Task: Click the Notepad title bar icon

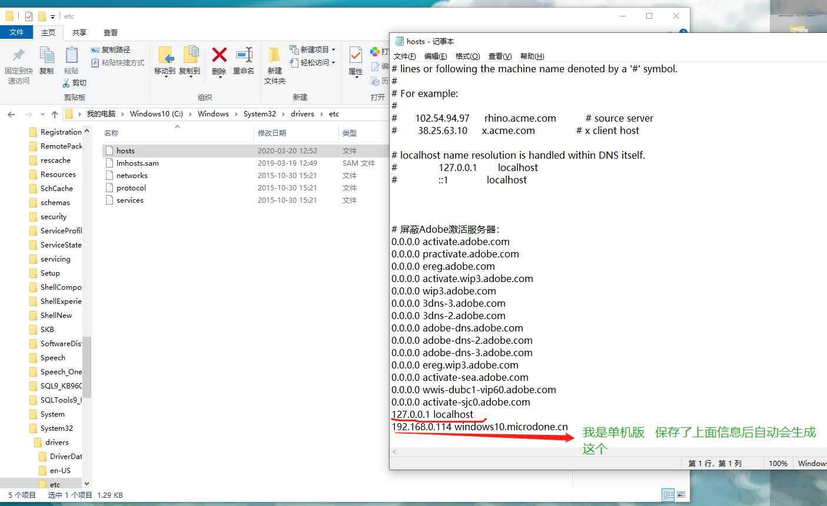Action: [x=399, y=41]
